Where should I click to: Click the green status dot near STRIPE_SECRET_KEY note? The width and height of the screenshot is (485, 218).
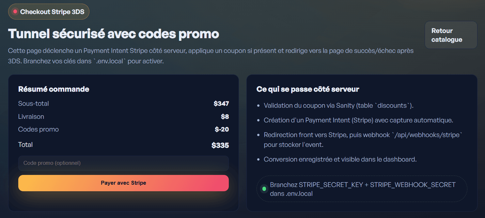click(264, 189)
